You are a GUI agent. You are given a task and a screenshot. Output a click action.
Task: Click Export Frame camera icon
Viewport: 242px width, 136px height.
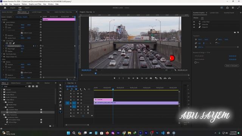coord(151,78)
